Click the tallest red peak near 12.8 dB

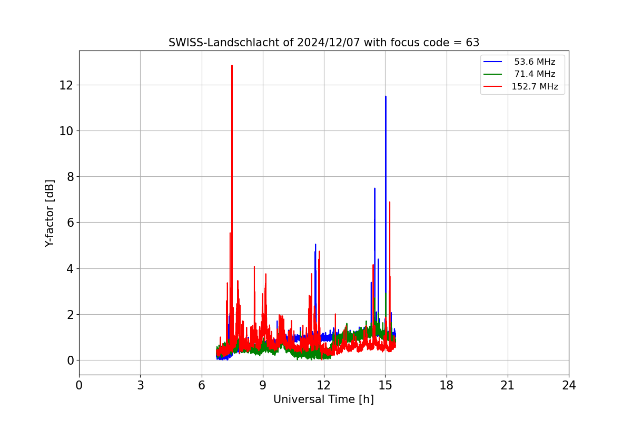232,67
